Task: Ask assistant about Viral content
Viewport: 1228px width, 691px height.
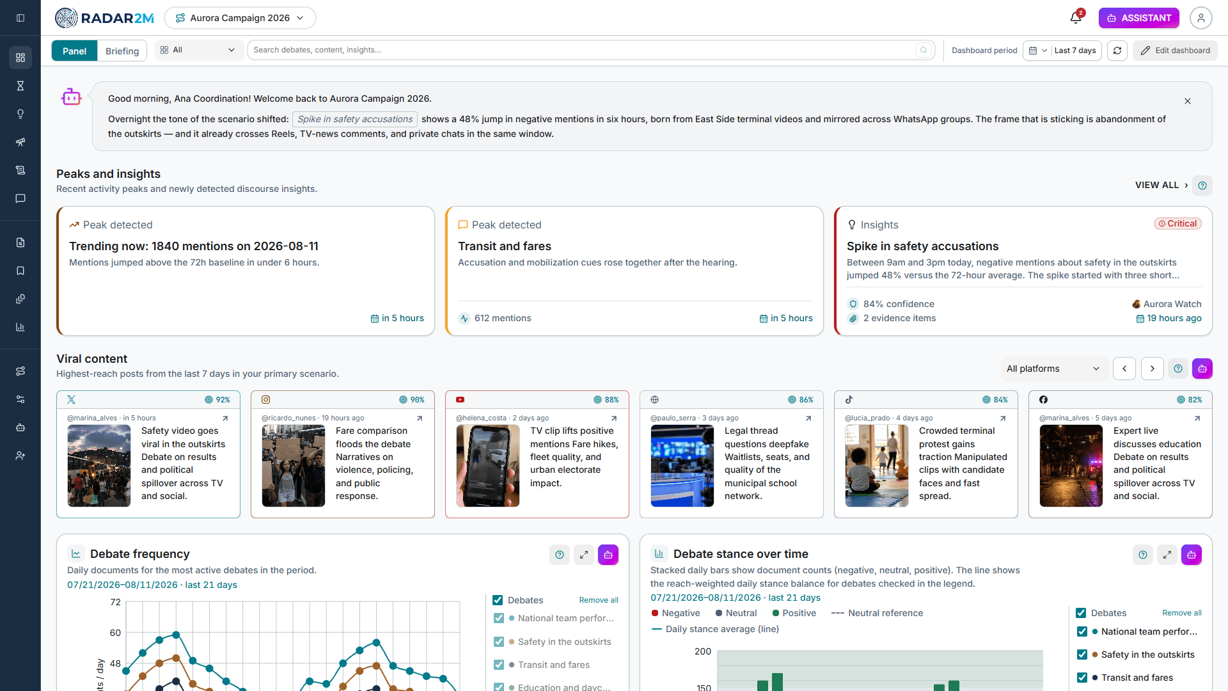Action: (1202, 369)
